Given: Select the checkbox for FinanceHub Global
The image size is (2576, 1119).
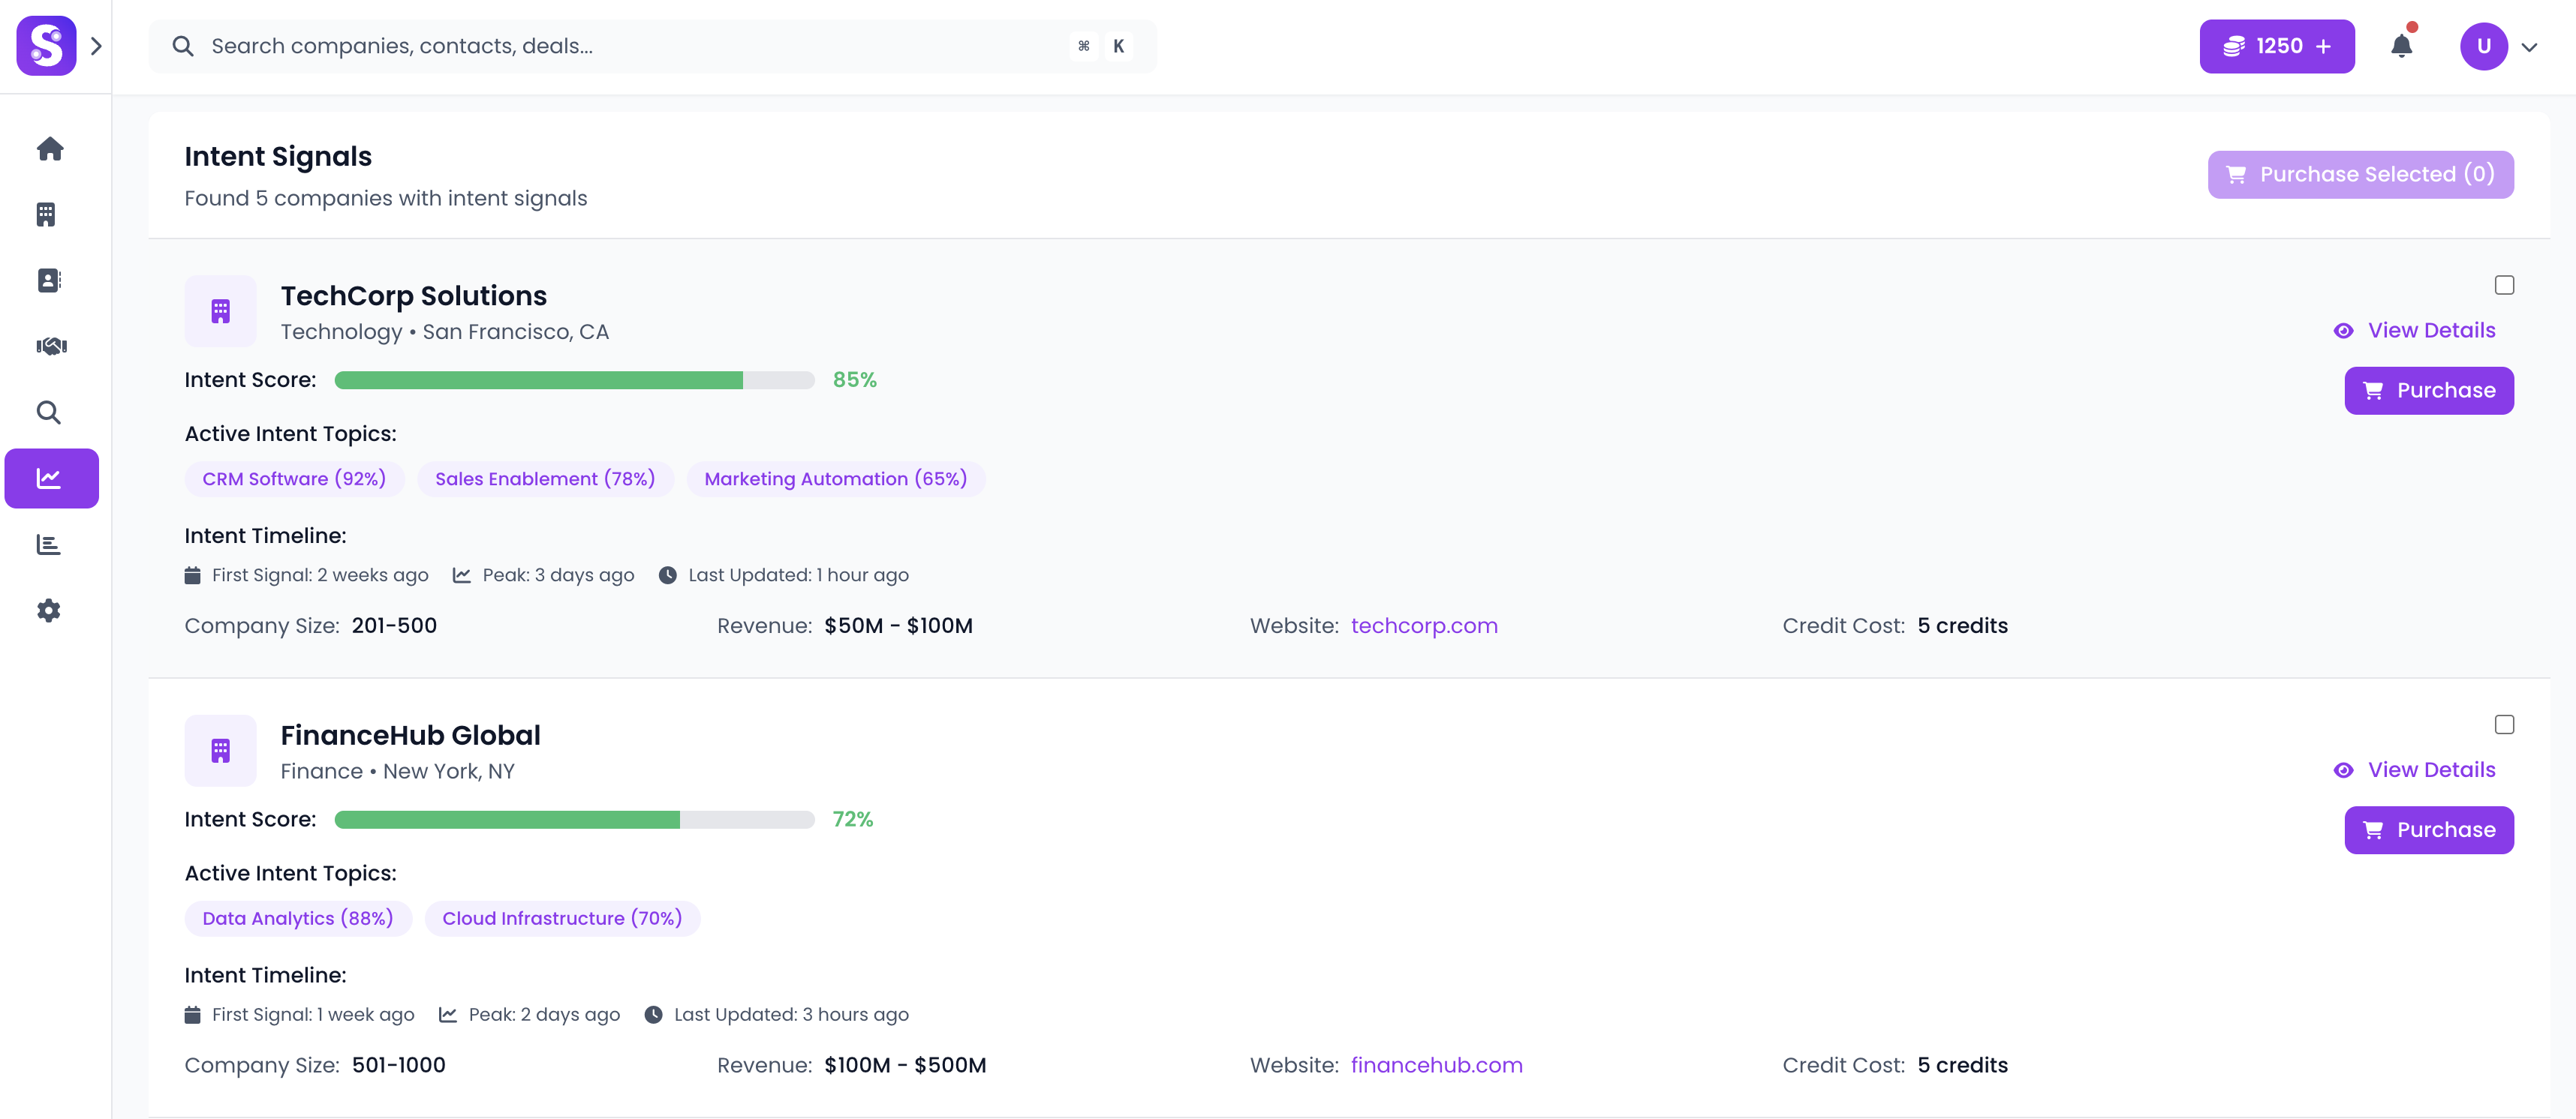Looking at the screenshot, I should [x=2504, y=723].
